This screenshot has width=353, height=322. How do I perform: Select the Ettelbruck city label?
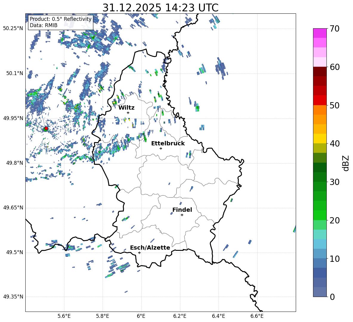(168, 144)
